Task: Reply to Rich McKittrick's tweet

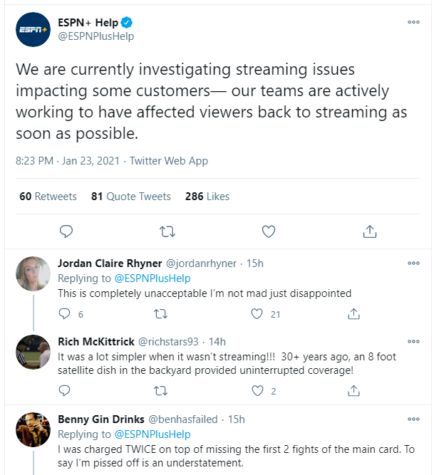Action: 65,390
